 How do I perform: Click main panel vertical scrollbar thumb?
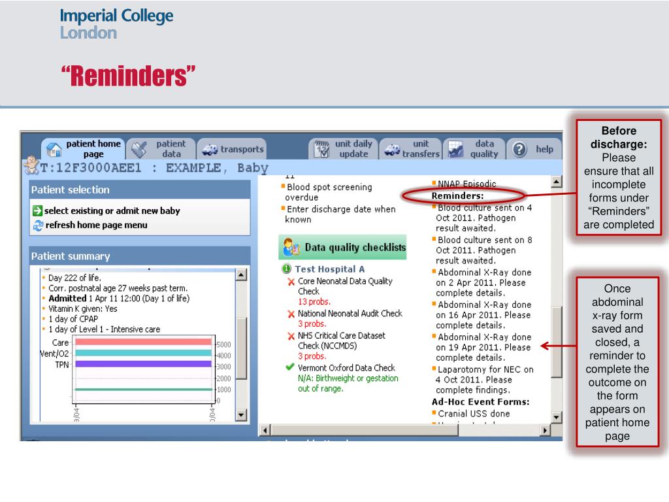tap(557, 342)
